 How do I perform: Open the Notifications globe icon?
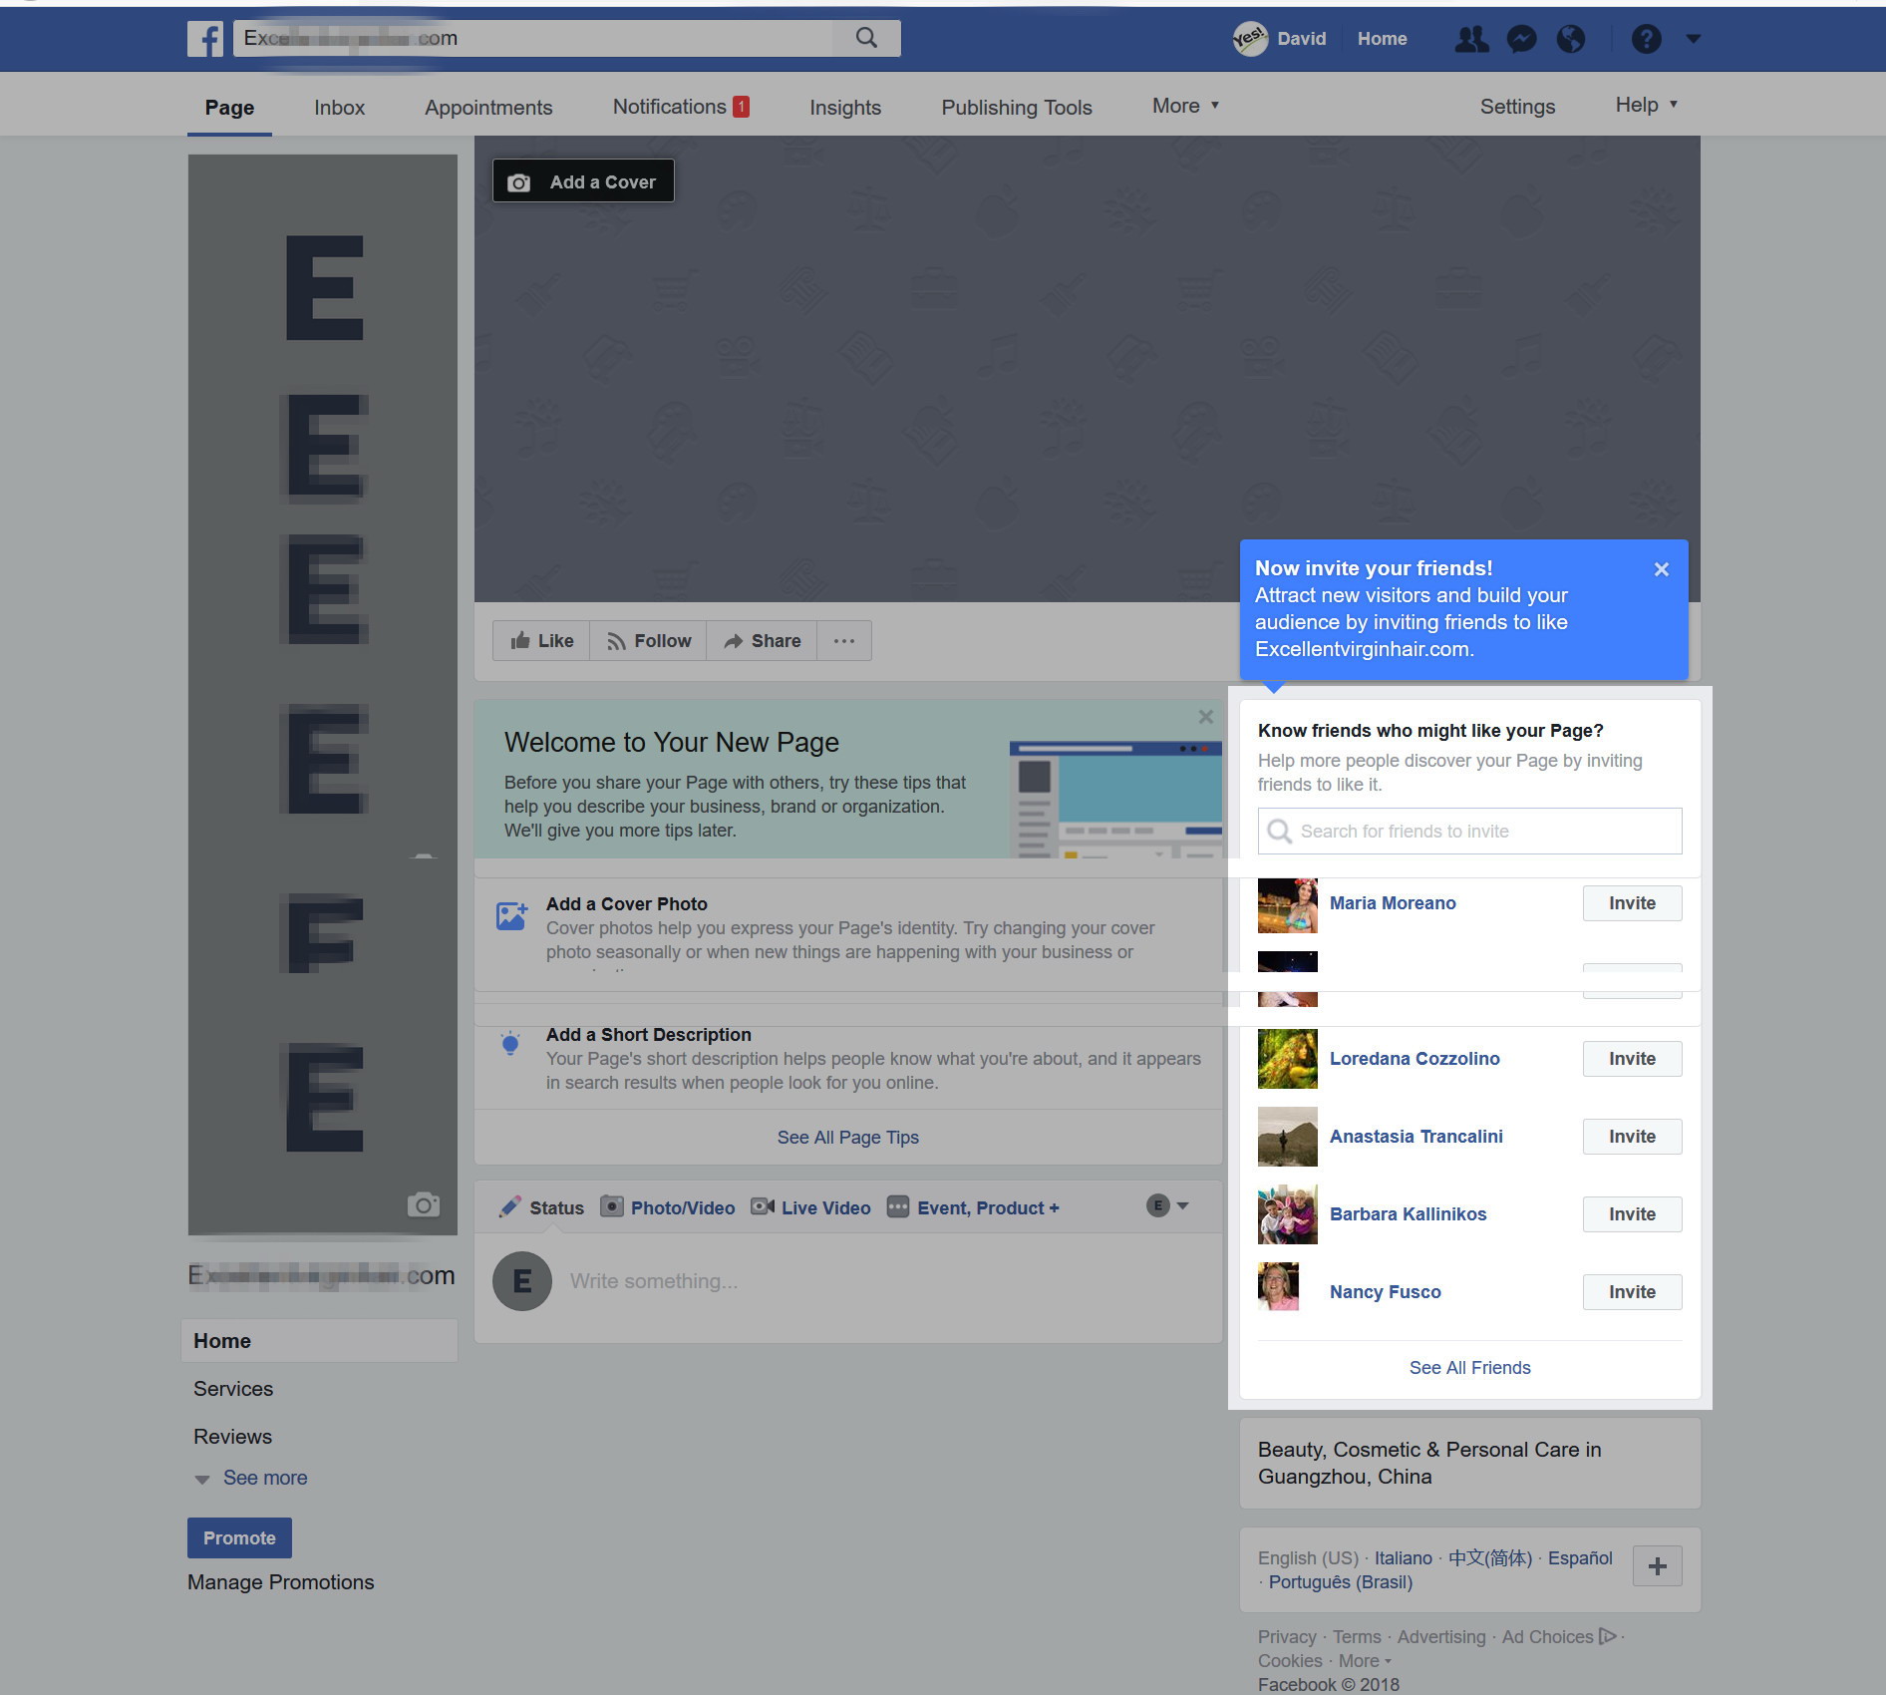tap(1571, 39)
